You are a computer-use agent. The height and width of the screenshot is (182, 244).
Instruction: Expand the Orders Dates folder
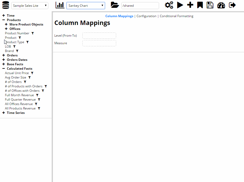pyautogui.click(x=4, y=60)
